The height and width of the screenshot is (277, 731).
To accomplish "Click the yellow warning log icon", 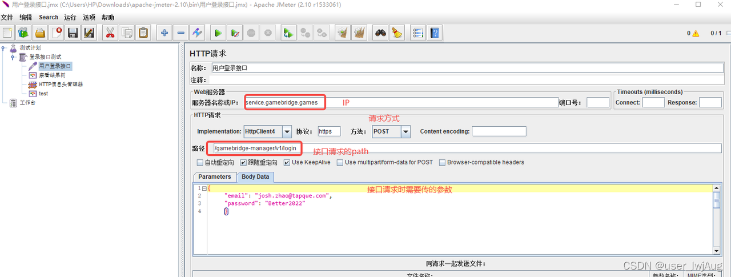I will click(696, 33).
